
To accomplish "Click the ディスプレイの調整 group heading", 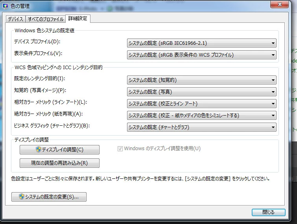I will click(31, 140).
